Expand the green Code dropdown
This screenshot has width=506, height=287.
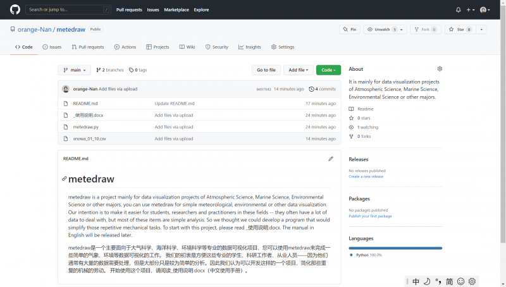328,70
